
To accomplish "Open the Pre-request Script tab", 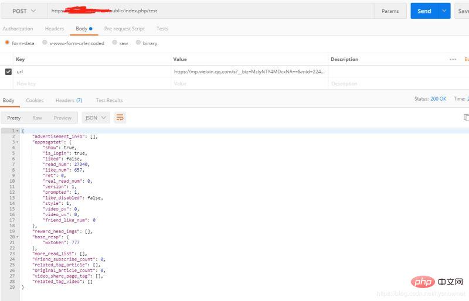I will pos(124,29).
